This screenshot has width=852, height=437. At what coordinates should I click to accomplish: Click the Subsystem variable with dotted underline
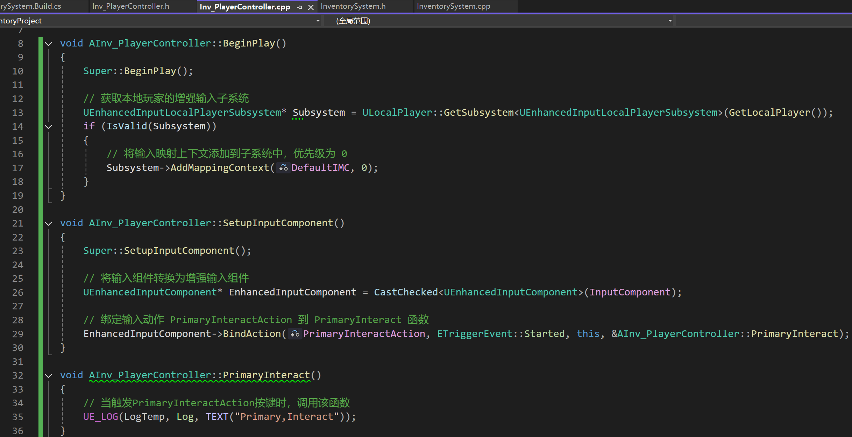pos(319,113)
